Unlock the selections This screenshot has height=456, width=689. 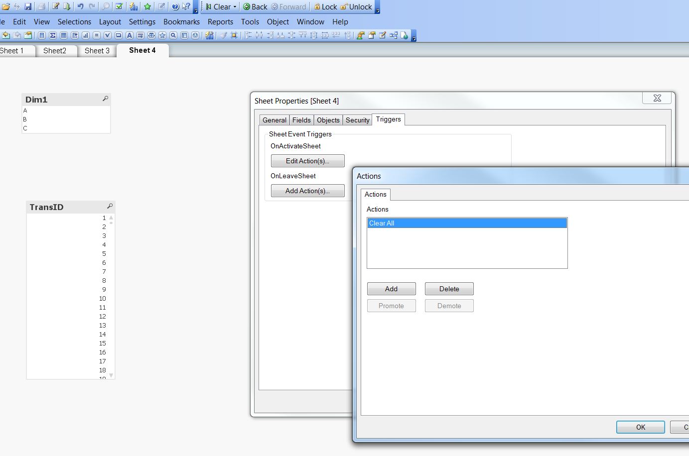click(356, 7)
